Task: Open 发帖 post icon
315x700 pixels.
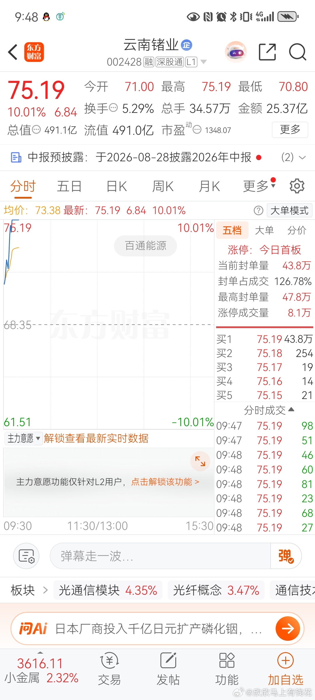Action: pyautogui.click(x=168, y=668)
